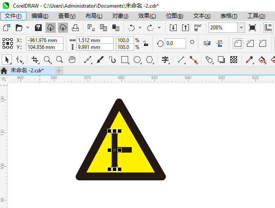Publish to PDF icon

click(198, 28)
